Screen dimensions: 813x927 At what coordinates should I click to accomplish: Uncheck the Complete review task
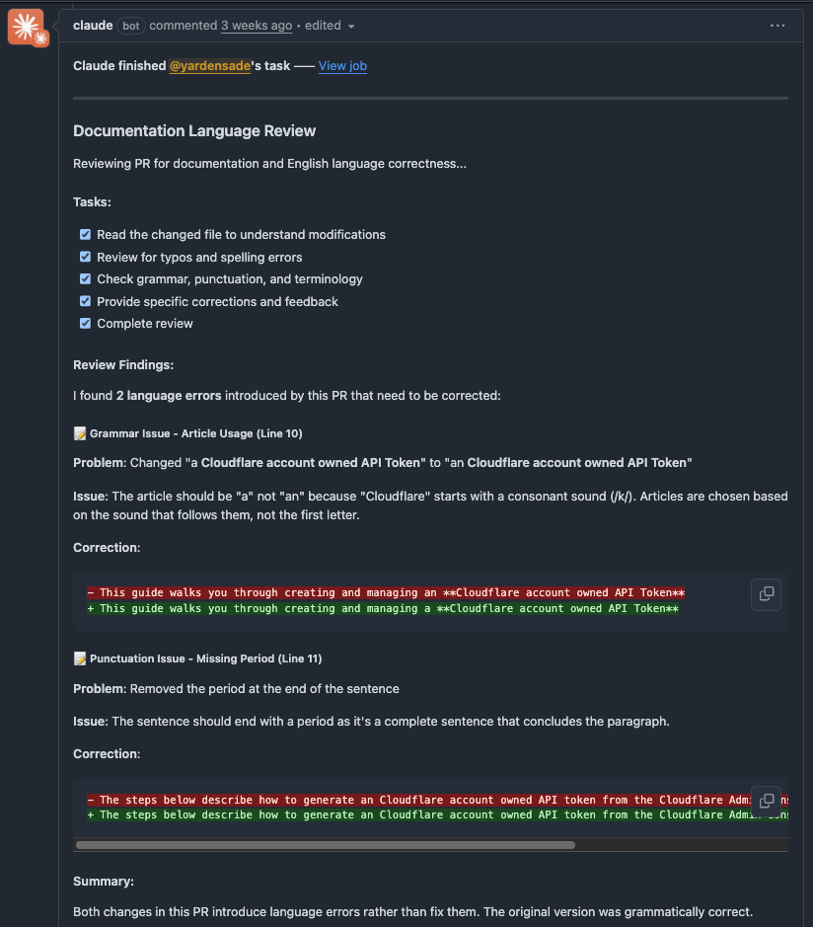85,323
